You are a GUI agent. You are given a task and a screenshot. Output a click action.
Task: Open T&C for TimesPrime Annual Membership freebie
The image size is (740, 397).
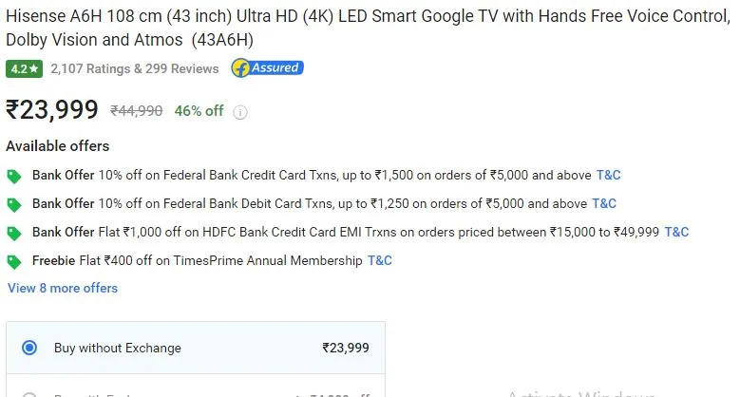(x=380, y=260)
